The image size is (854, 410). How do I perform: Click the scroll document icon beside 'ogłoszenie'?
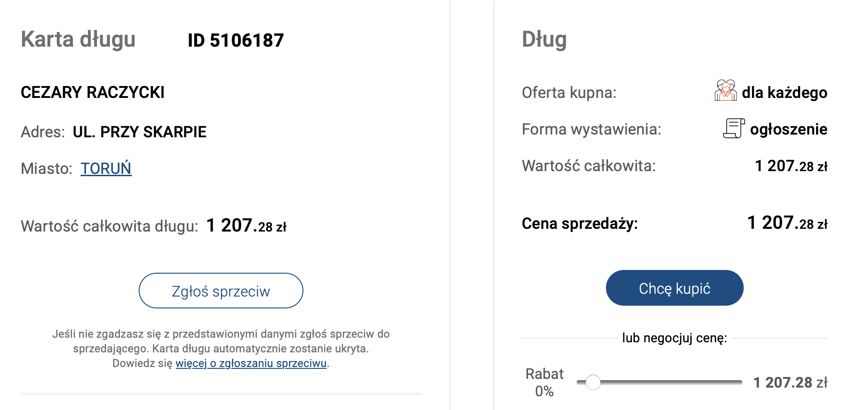(734, 128)
